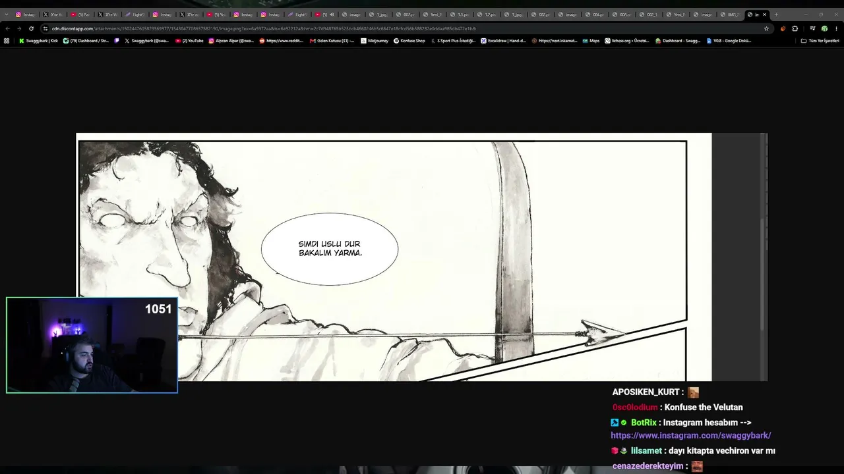Switch to the YouTube tab playing audio

(x=325, y=14)
